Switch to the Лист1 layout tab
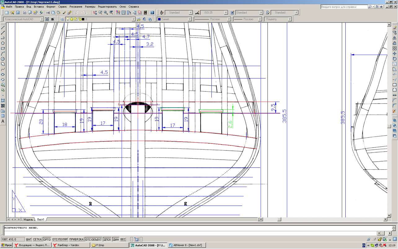The height and width of the screenshot is (249, 398). 41,219
